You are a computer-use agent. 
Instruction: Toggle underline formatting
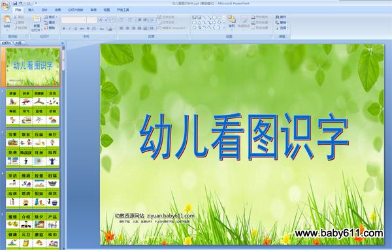click(x=76, y=29)
